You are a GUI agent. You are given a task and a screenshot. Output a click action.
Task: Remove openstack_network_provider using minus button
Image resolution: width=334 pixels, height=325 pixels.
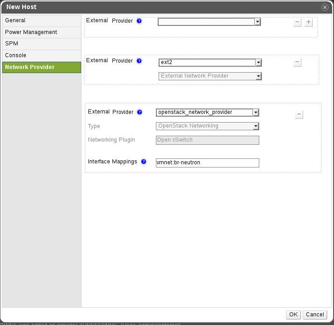point(299,115)
